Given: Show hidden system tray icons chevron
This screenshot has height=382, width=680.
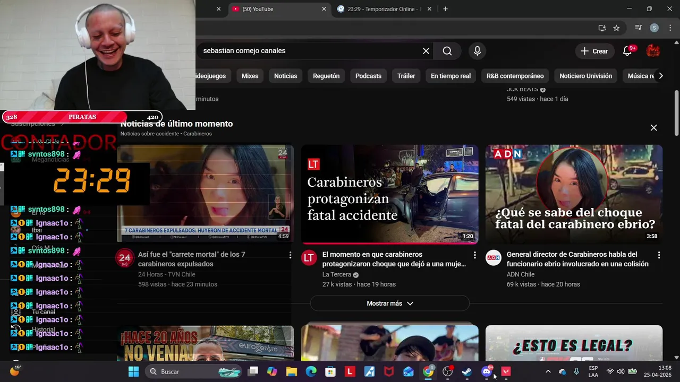Looking at the screenshot, I should [548, 371].
